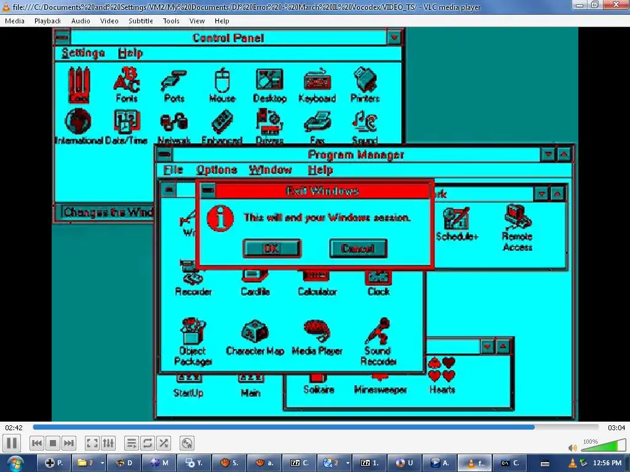Viewport: 630px width, 472px height.
Task: Expand folder taskbar group dropdown arrow
Action: click(103, 463)
